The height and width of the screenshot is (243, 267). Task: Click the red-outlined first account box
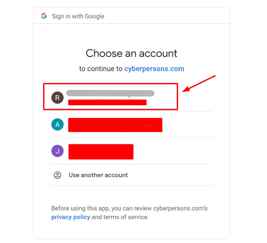point(111,96)
